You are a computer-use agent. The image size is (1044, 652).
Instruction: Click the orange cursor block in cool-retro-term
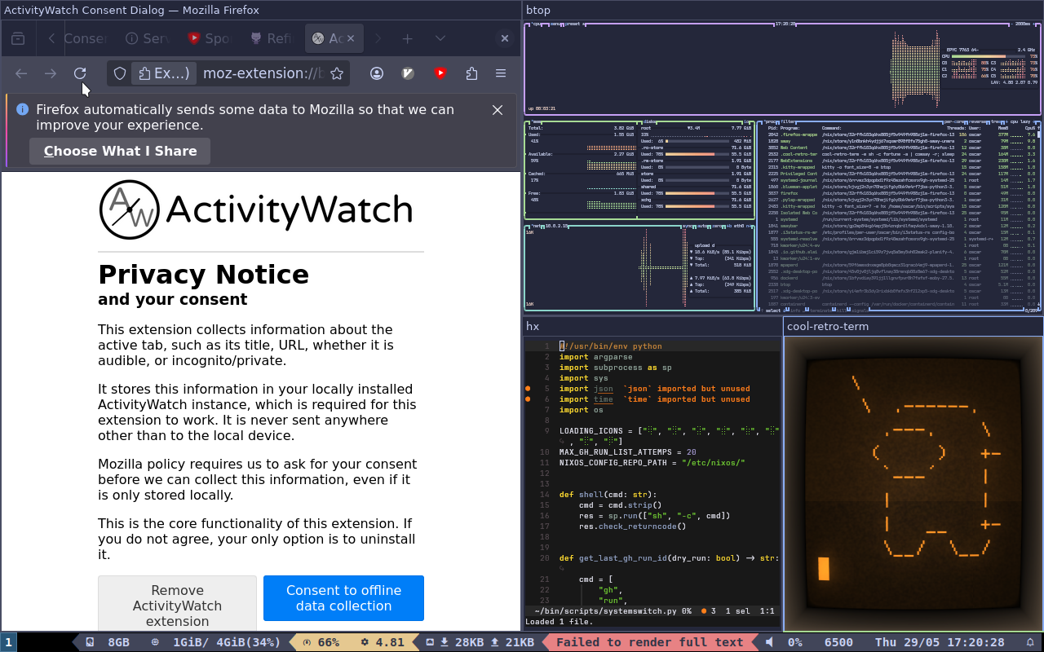tap(824, 568)
